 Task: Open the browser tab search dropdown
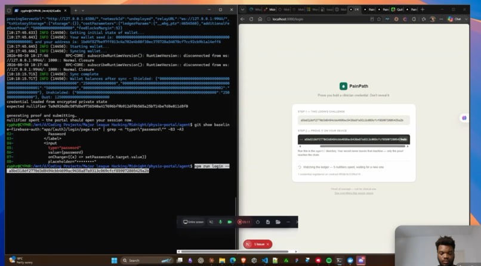tap(243, 10)
